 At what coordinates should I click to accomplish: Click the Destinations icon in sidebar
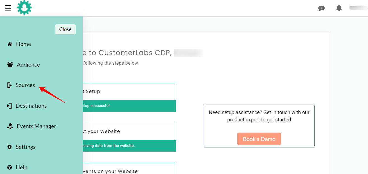tap(10, 105)
